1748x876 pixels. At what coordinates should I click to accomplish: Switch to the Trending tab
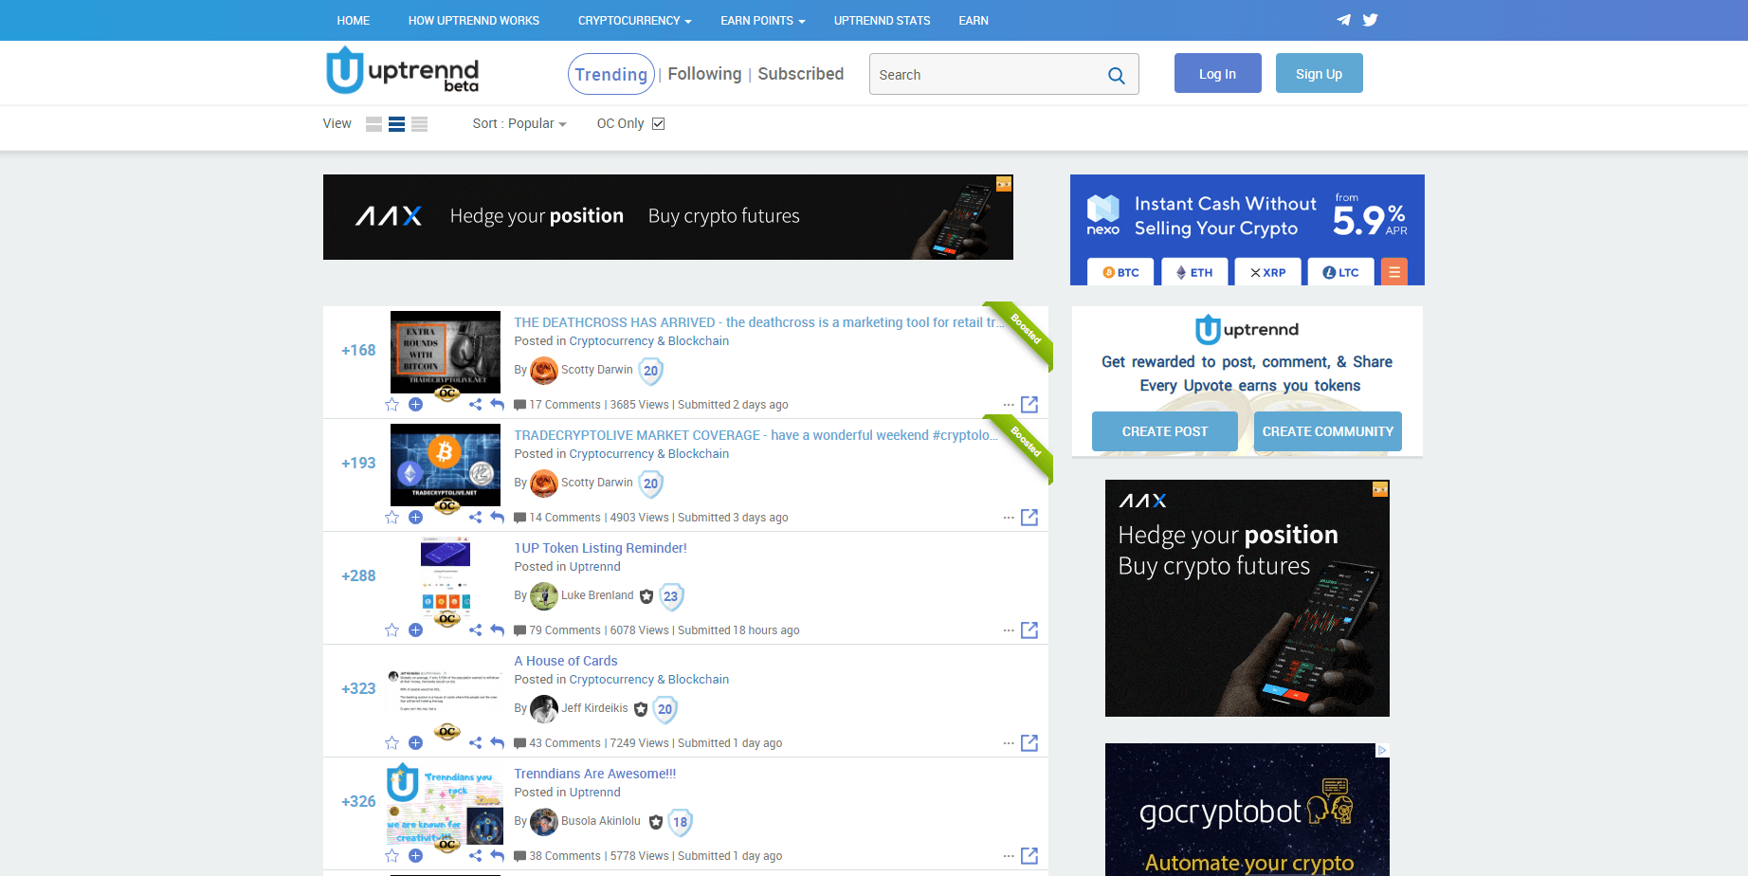pos(611,75)
